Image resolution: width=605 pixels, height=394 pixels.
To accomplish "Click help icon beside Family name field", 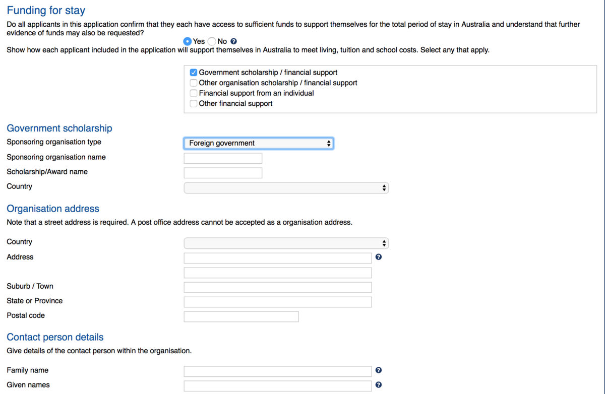I will (x=379, y=370).
